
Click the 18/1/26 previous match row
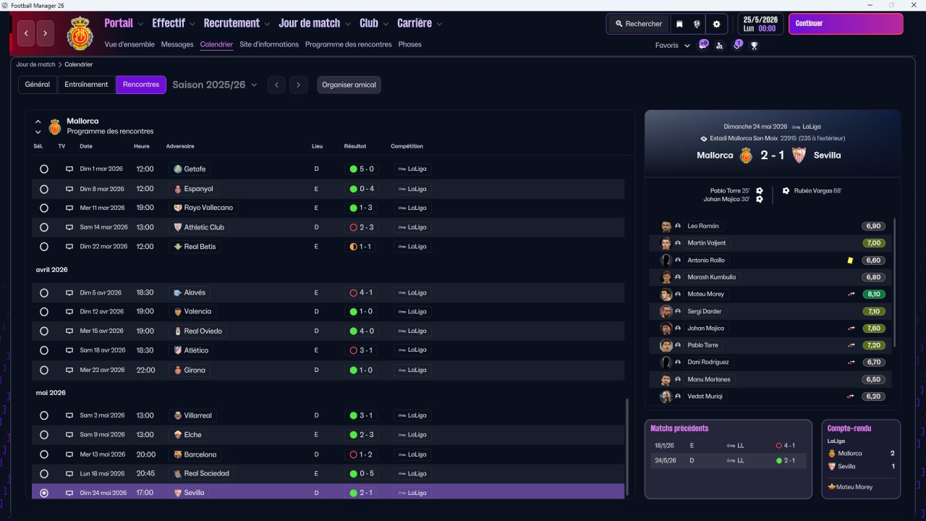click(x=729, y=446)
